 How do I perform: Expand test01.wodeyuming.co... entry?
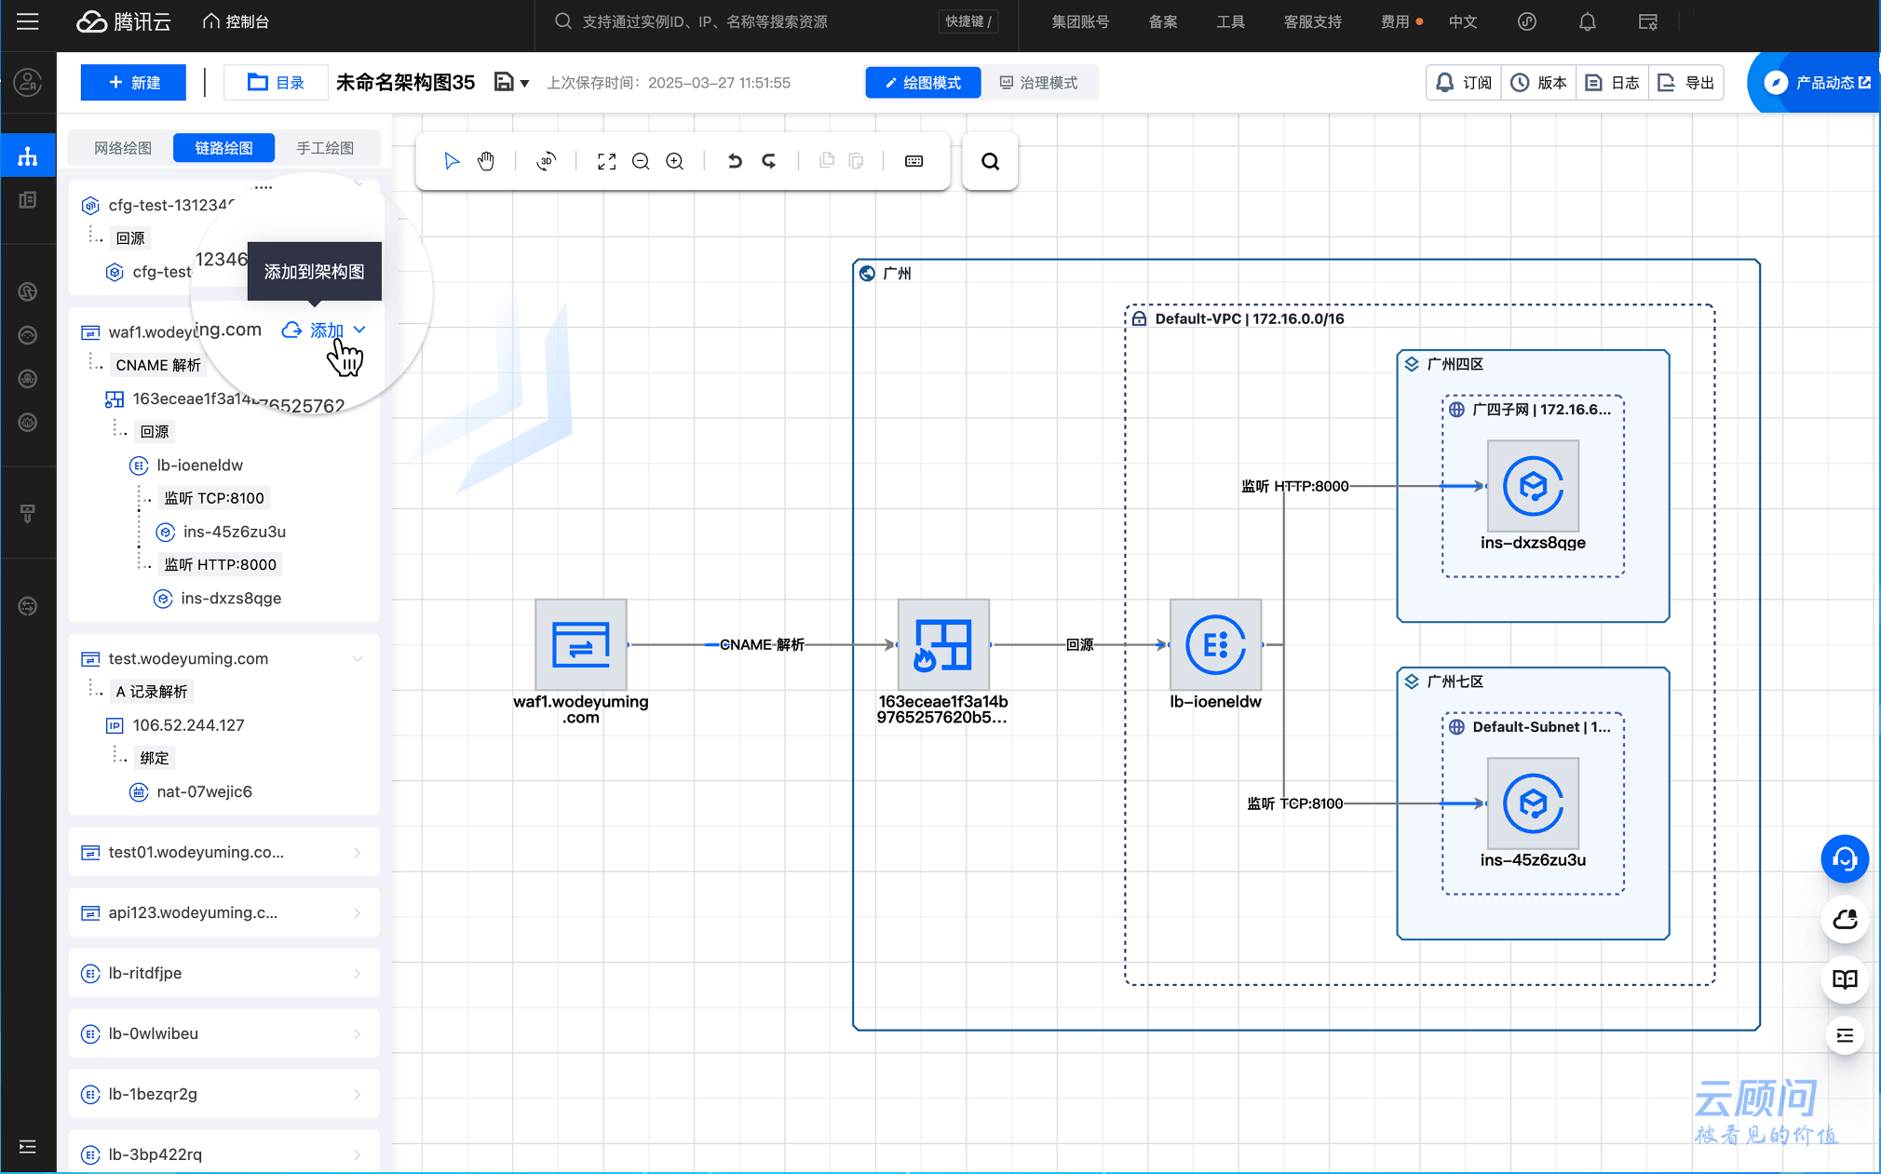tap(358, 852)
